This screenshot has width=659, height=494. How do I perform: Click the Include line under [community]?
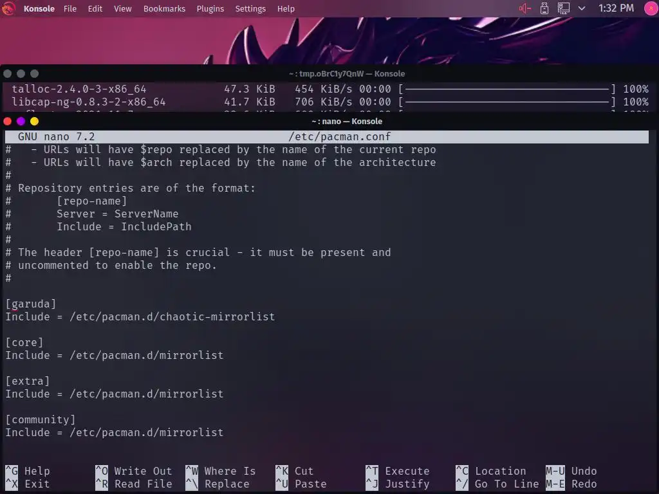pos(115,433)
